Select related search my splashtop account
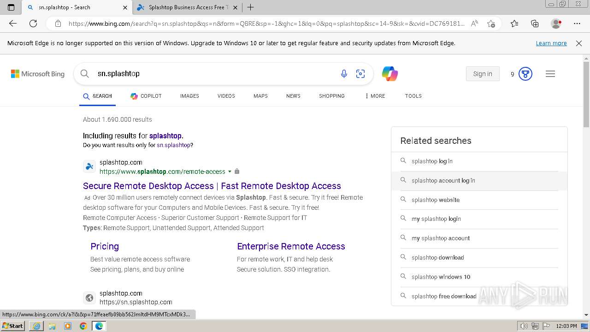This screenshot has width=590, height=332. (x=479, y=238)
